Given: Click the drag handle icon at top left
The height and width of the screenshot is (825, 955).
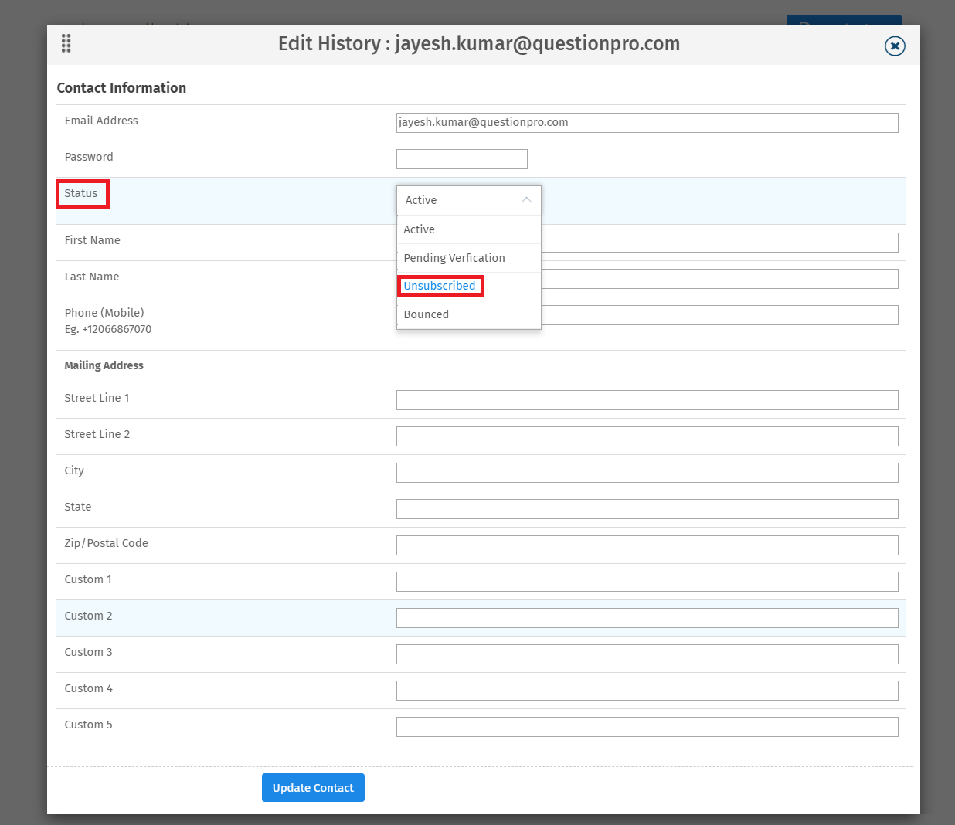Looking at the screenshot, I should tap(66, 43).
